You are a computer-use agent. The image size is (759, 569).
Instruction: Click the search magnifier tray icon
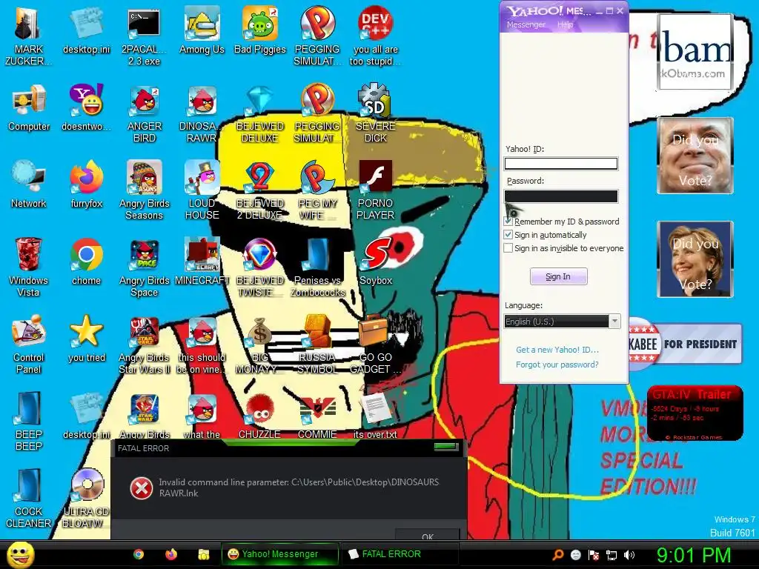557,556
